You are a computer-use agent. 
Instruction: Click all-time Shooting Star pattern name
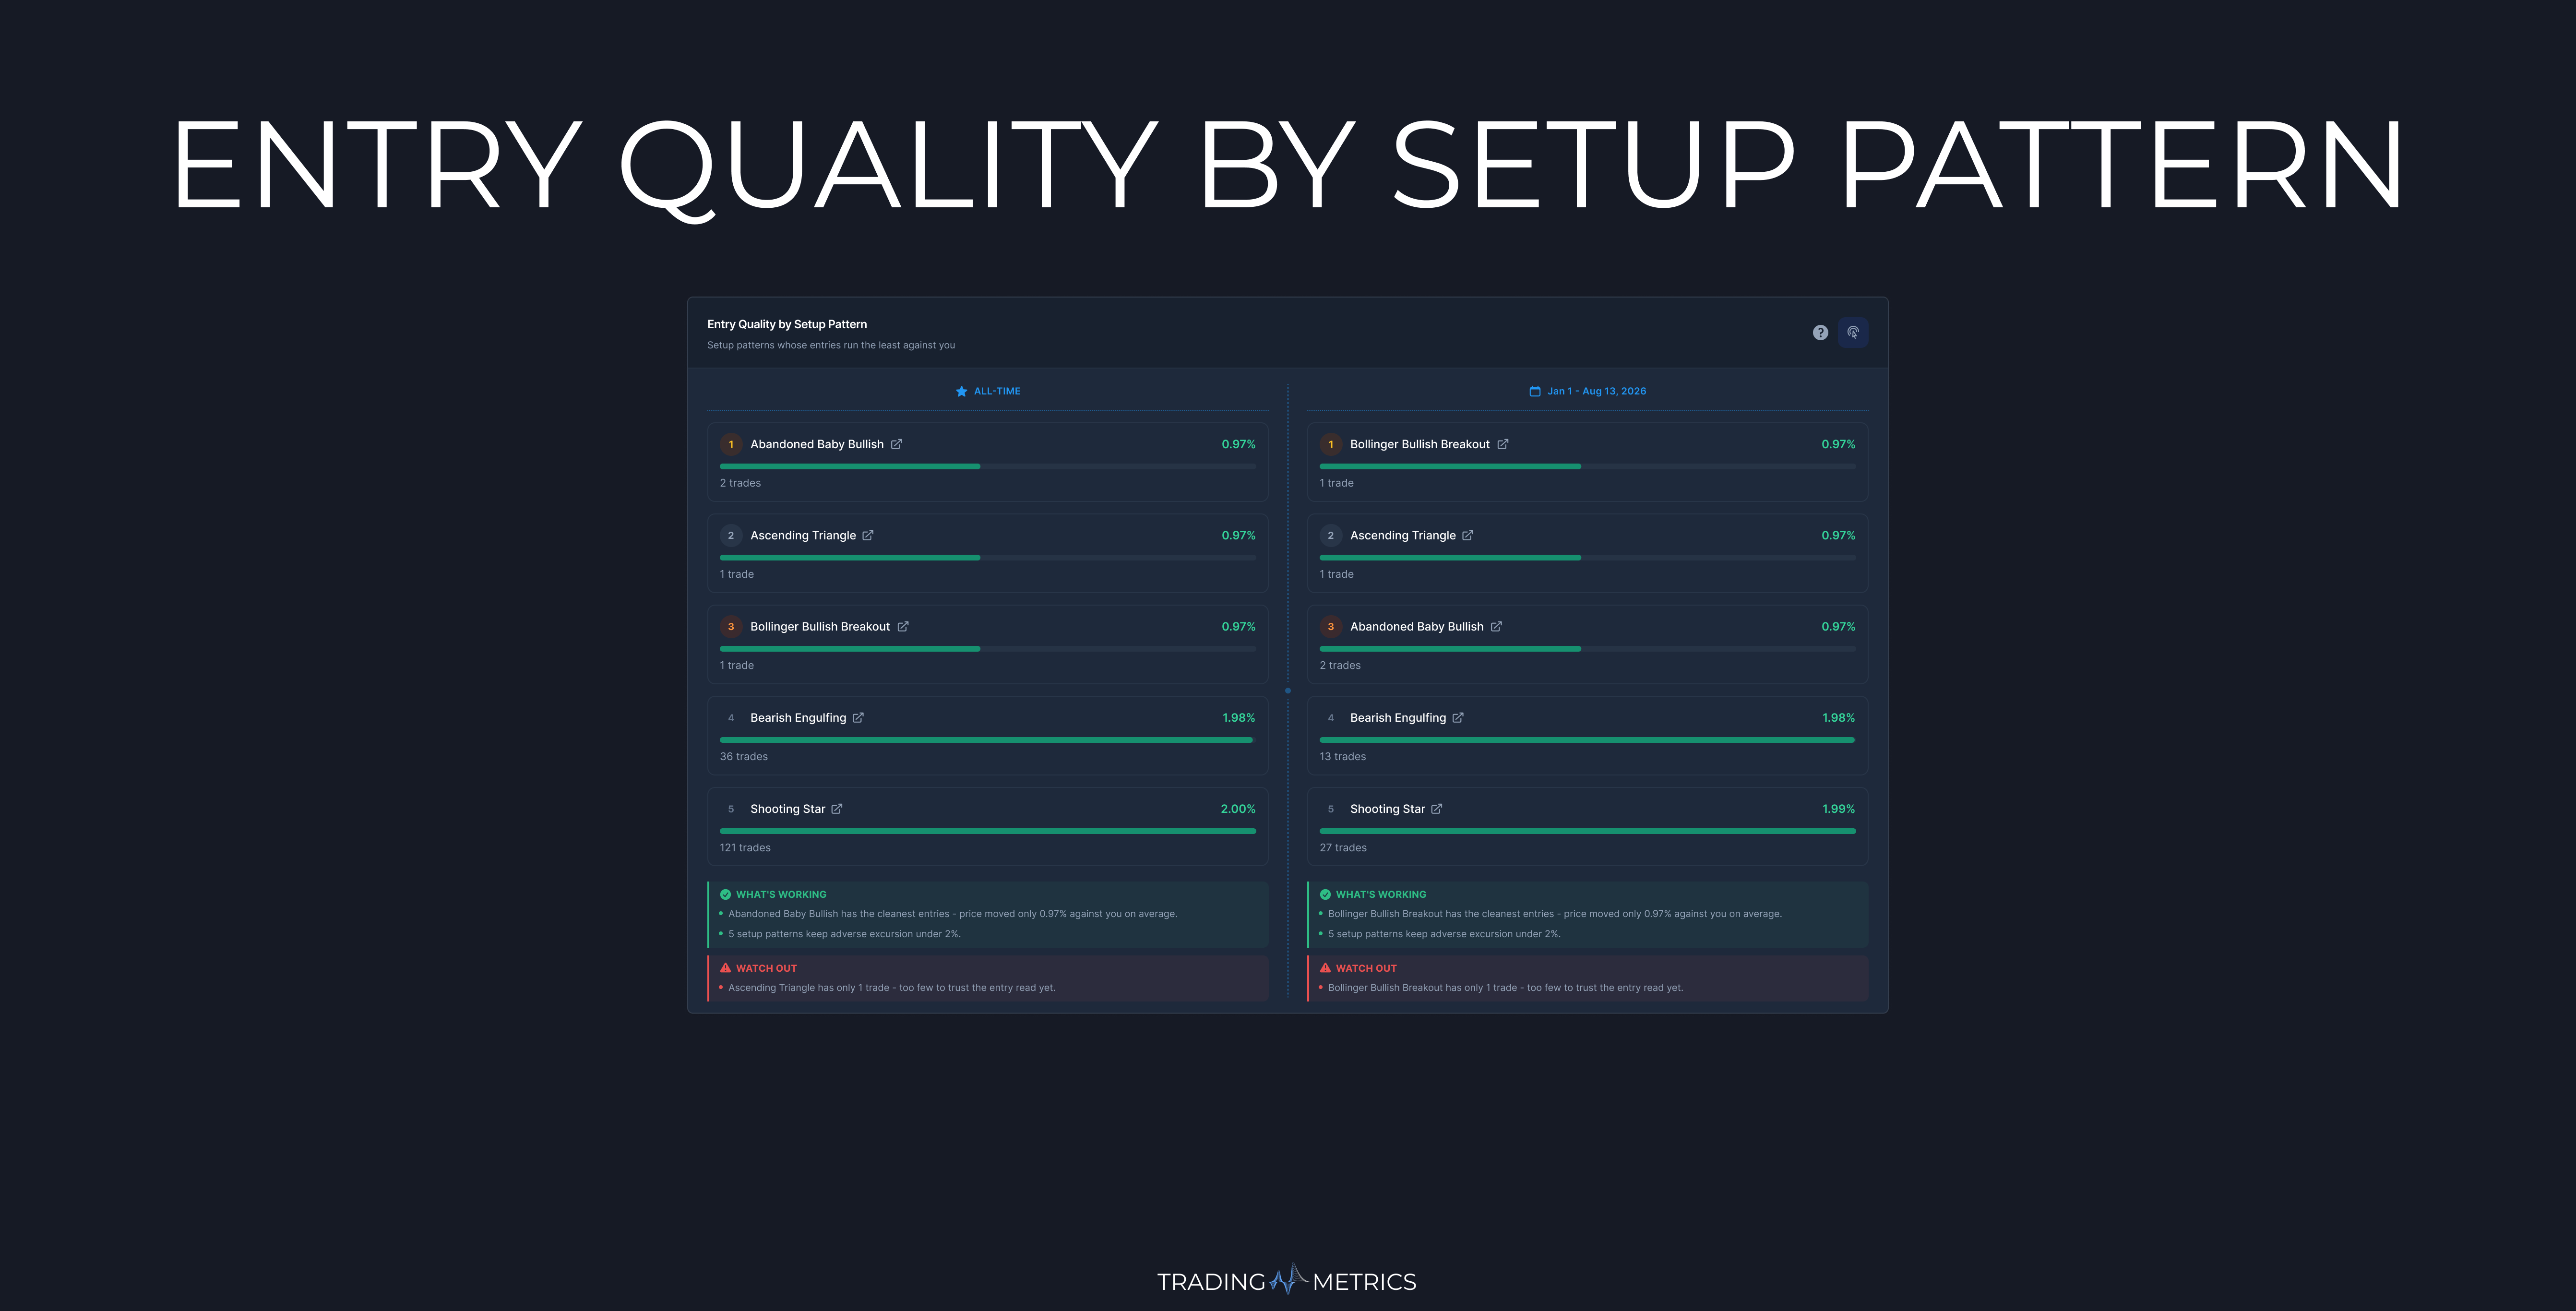coord(788,809)
